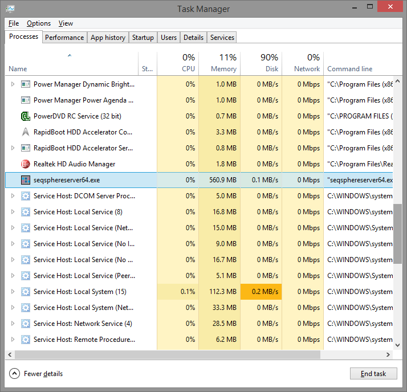Click the PowerDVD RC Service icon
The height and width of the screenshot is (392, 407).
pyautogui.click(x=26, y=116)
